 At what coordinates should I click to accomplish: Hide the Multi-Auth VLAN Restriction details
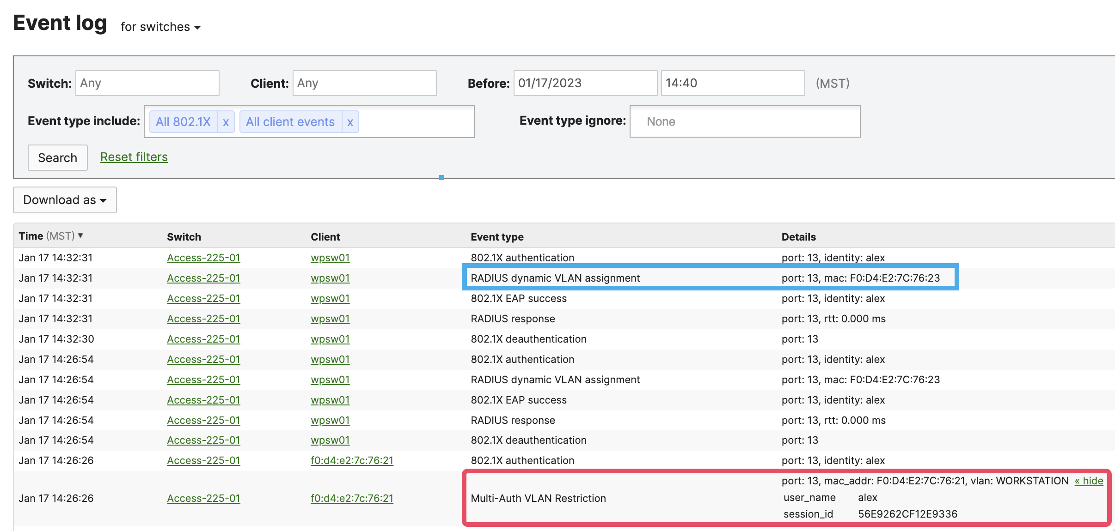point(1089,481)
